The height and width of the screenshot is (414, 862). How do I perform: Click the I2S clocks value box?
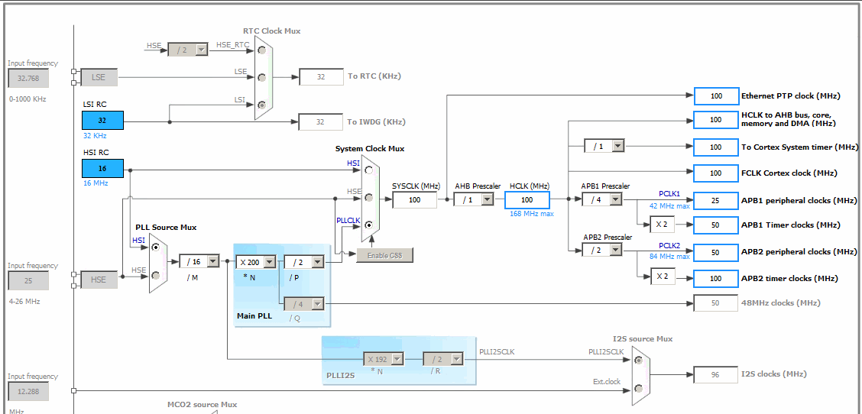(x=716, y=375)
